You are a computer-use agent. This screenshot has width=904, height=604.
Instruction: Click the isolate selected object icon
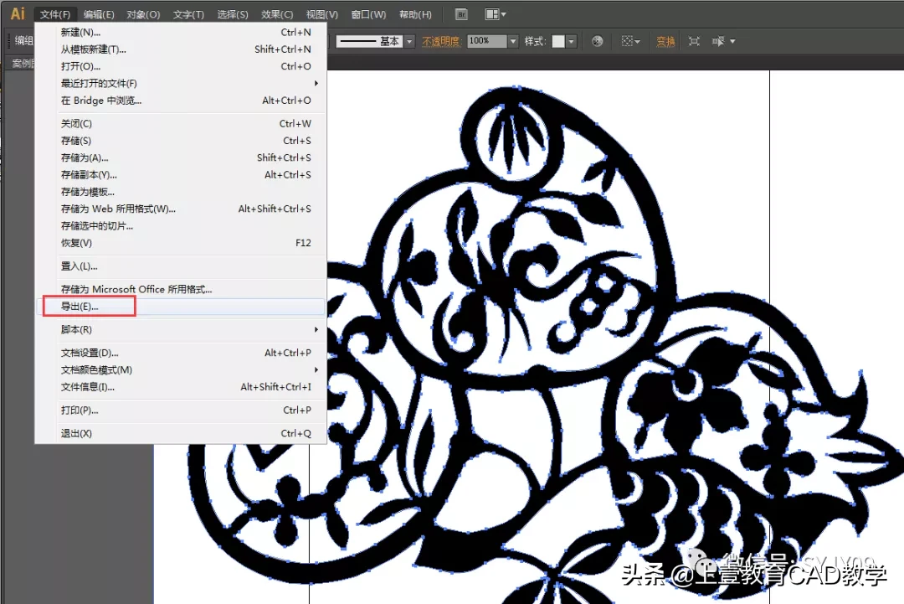[x=694, y=41]
